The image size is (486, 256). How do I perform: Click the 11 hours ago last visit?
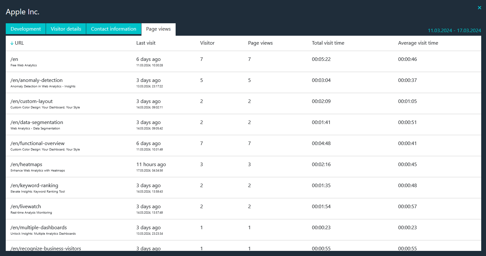click(x=151, y=165)
